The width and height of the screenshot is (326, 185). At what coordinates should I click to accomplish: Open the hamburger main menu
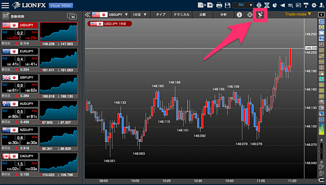[5, 5]
